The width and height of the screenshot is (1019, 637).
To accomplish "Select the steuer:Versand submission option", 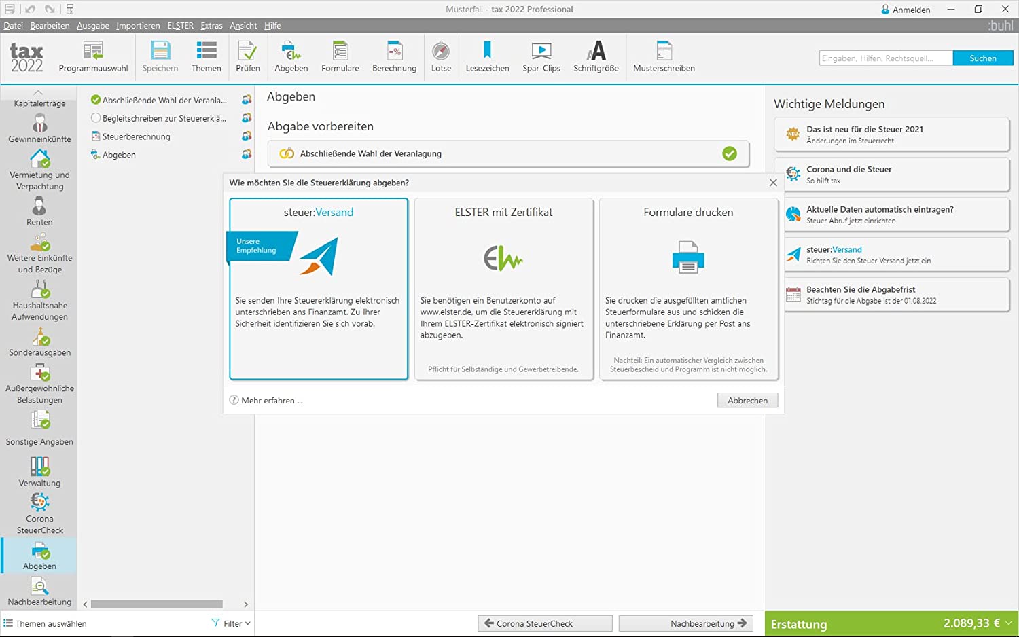I will pyautogui.click(x=319, y=289).
